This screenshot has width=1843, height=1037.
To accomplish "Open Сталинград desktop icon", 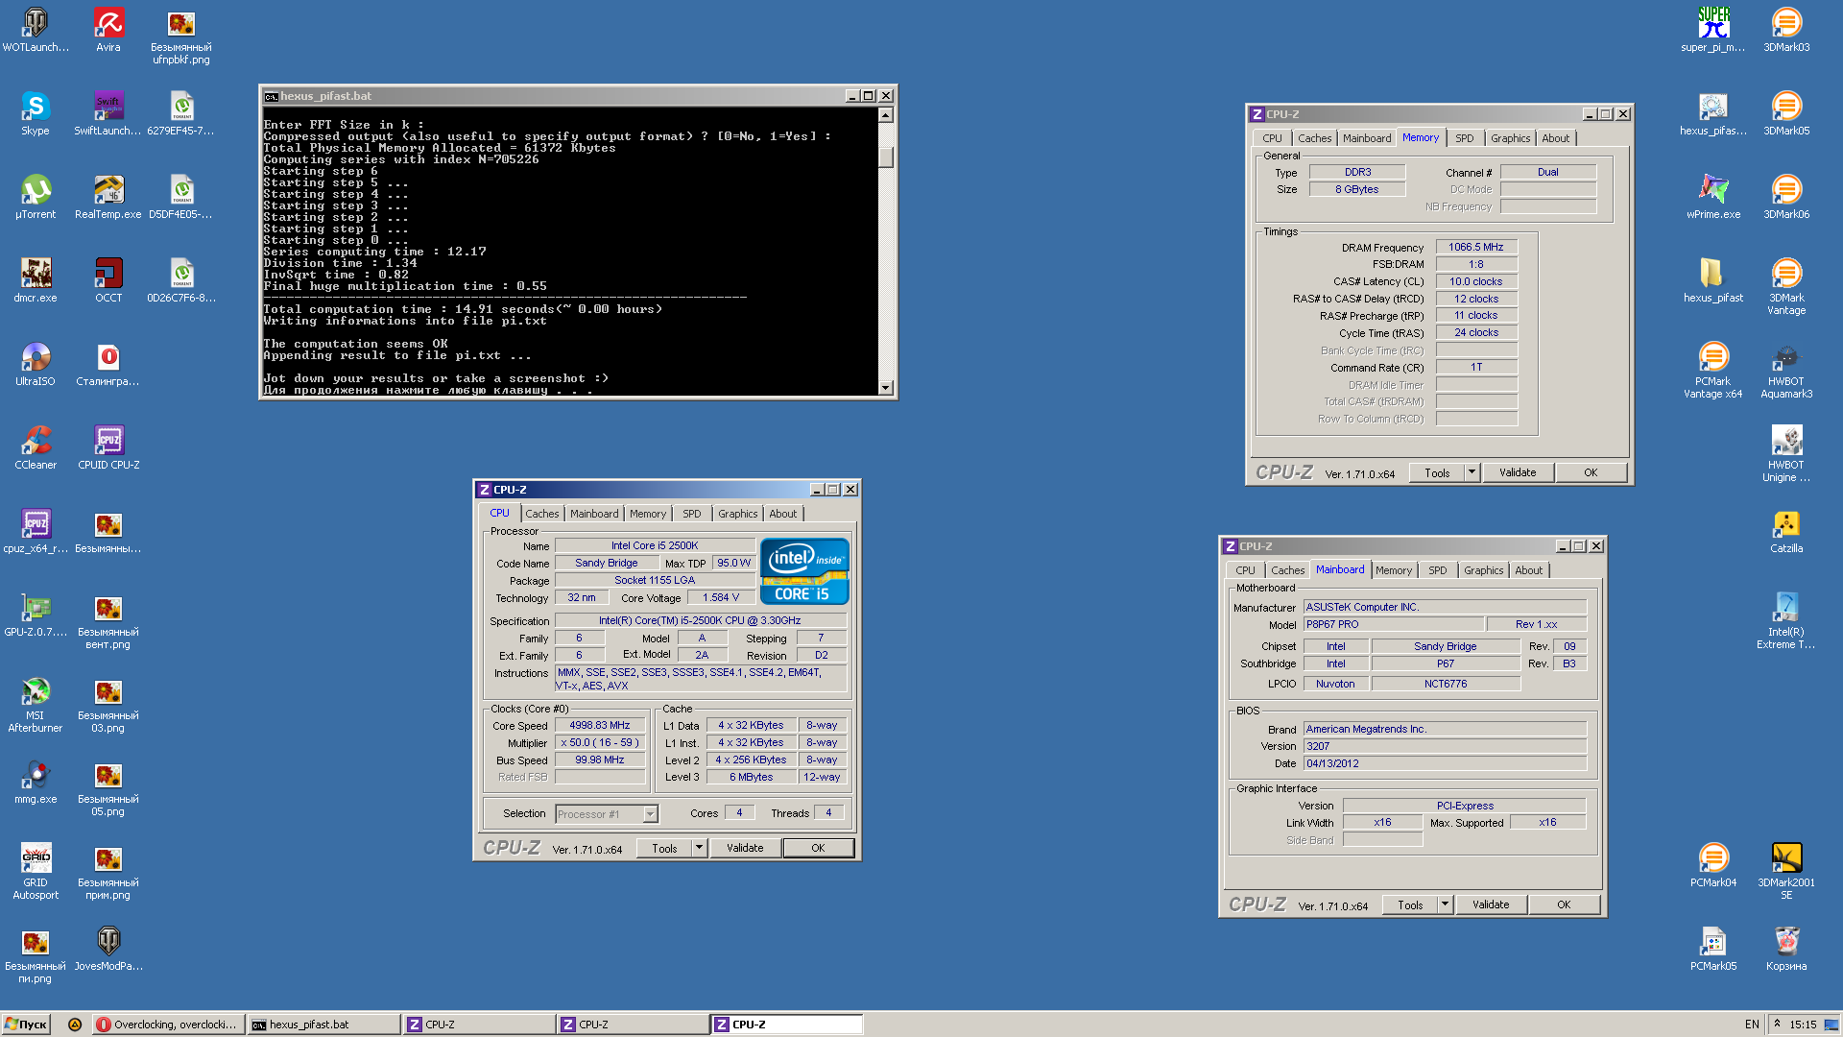I will click(108, 364).
